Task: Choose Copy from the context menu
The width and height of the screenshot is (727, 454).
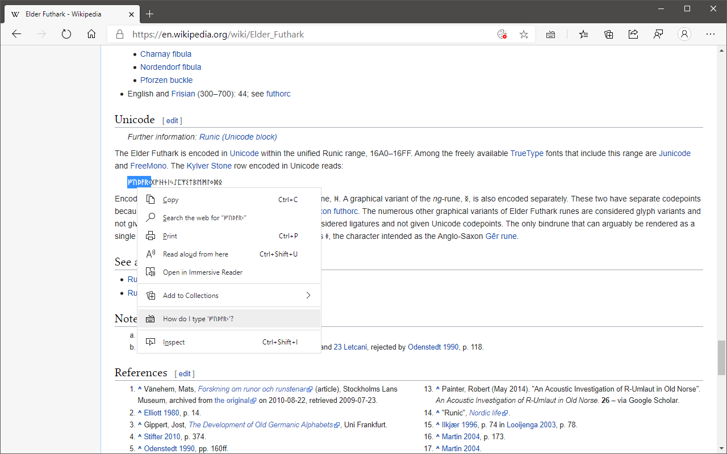Action: 229,200
